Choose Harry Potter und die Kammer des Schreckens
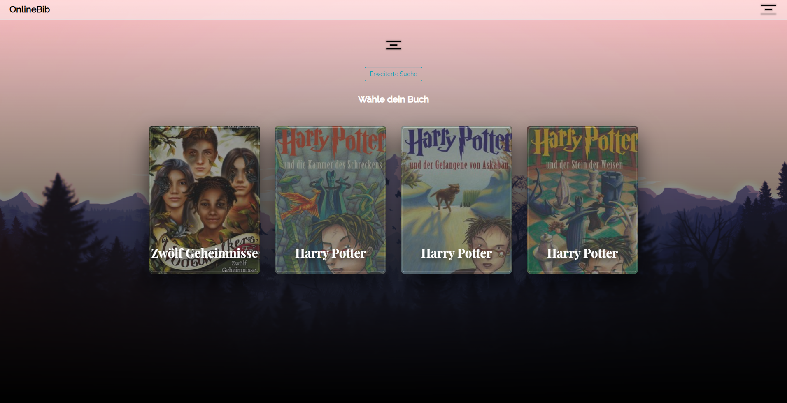This screenshot has width=787, height=403. click(331, 200)
